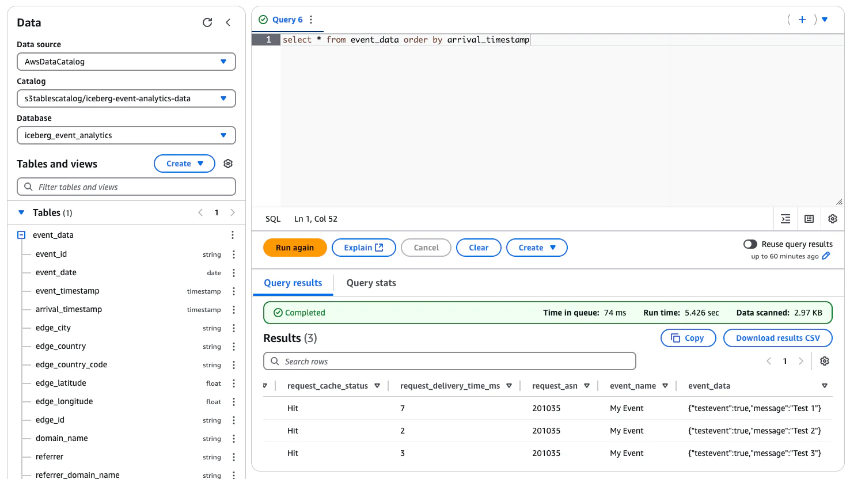
Task: Grab the editor resize handle corner
Action: click(x=839, y=202)
